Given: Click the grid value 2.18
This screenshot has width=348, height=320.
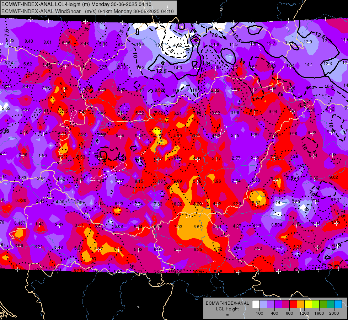Looking at the screenshot, I should pos(235,135).
